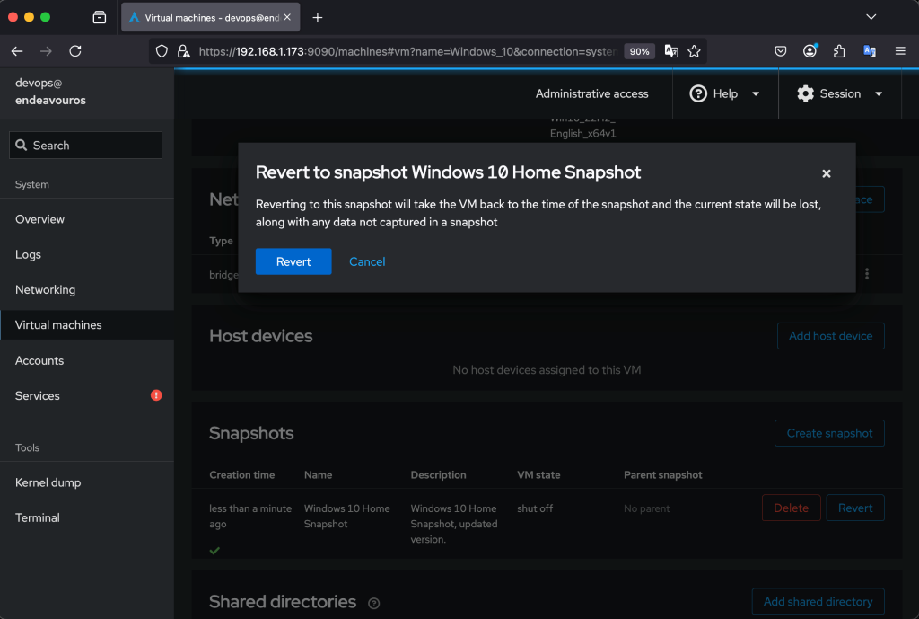Click 'No host devices assigned to this VM'
This screenshot has width=919, height=619.
547,370
